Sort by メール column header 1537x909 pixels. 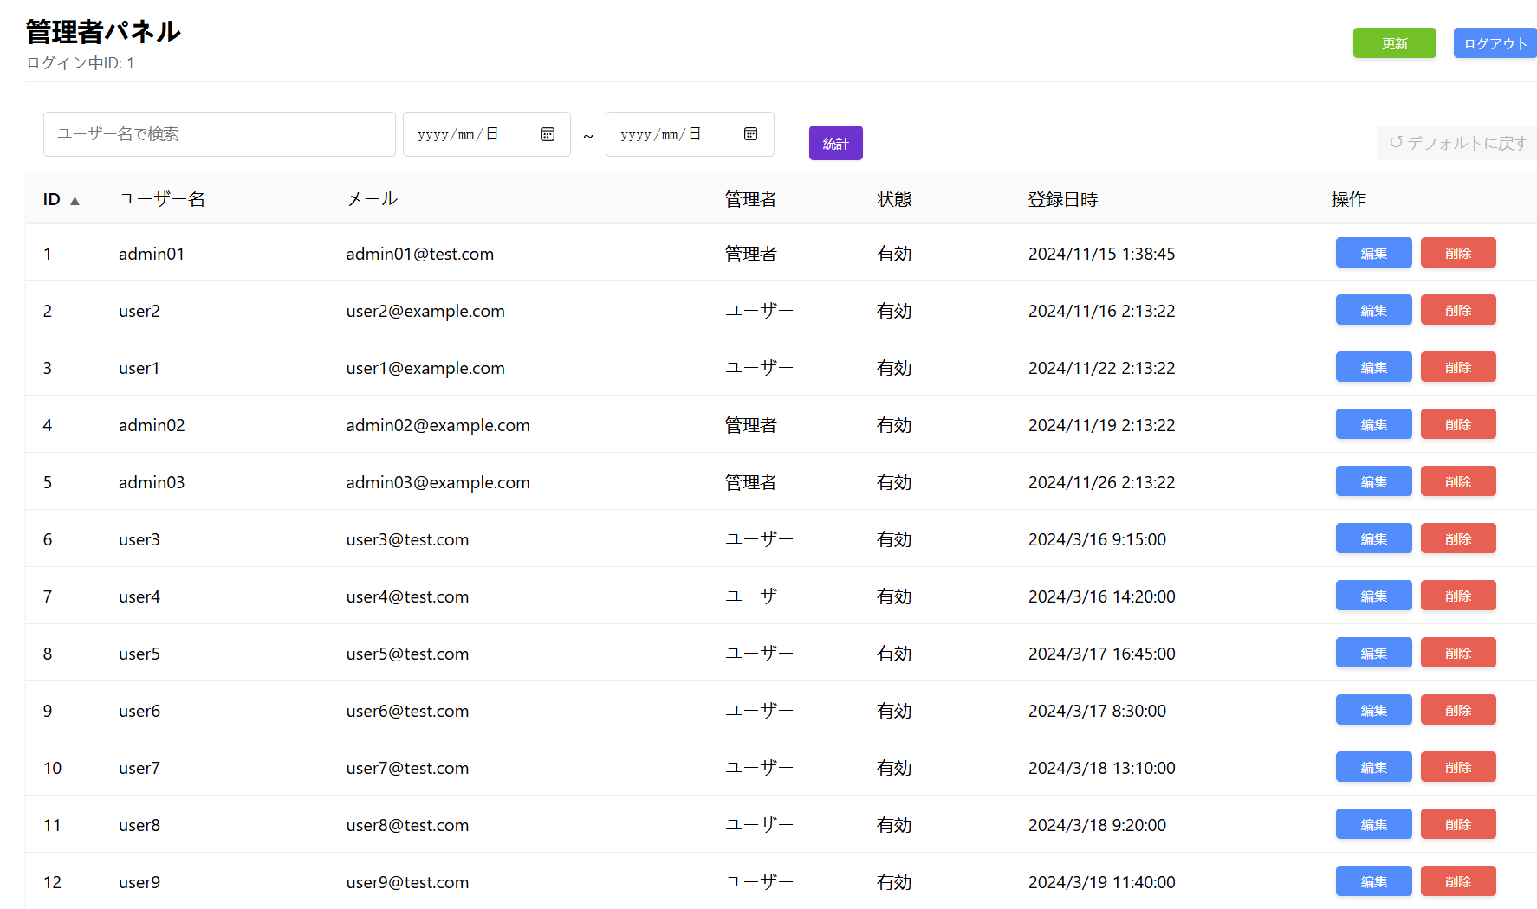pyautogui.click(x=372, y=199)
